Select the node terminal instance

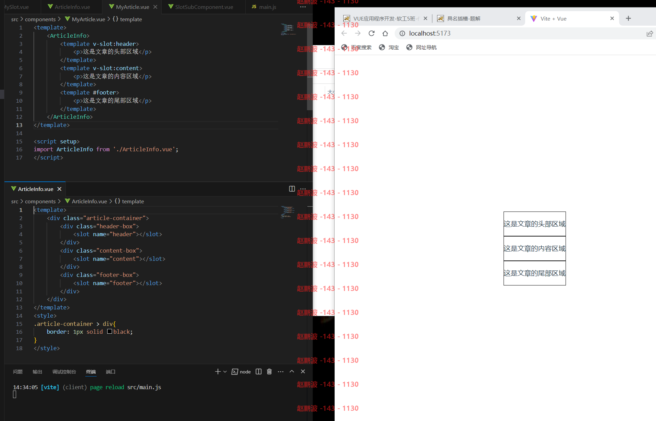click(x=241, y=372)
